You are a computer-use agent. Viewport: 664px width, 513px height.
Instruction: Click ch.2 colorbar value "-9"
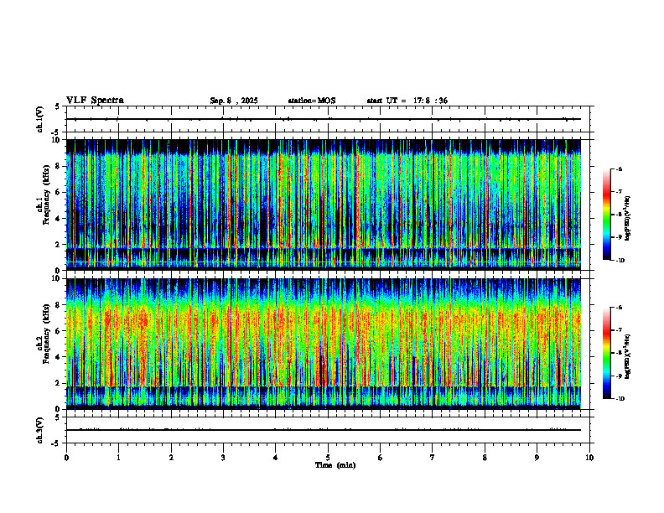tap(619, 376)
